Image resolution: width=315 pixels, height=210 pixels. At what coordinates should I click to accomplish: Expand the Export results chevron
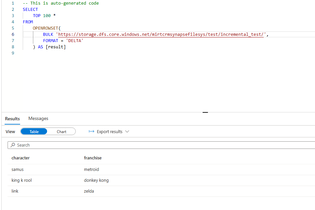coord(127,131)
